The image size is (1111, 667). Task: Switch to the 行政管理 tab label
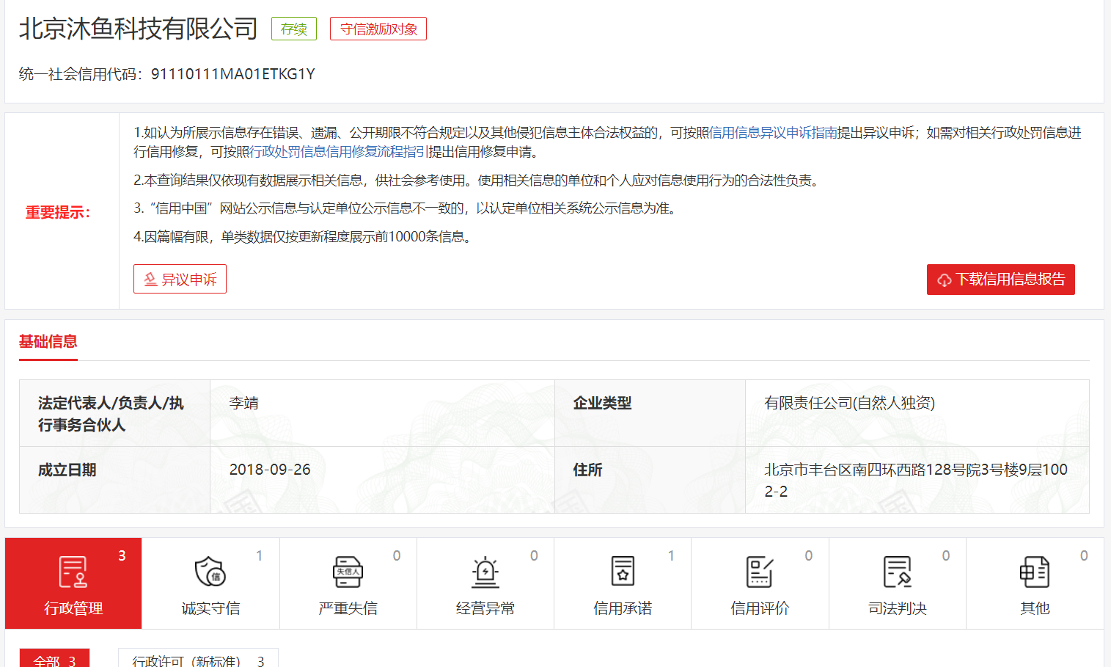click(x=73, y=608)
